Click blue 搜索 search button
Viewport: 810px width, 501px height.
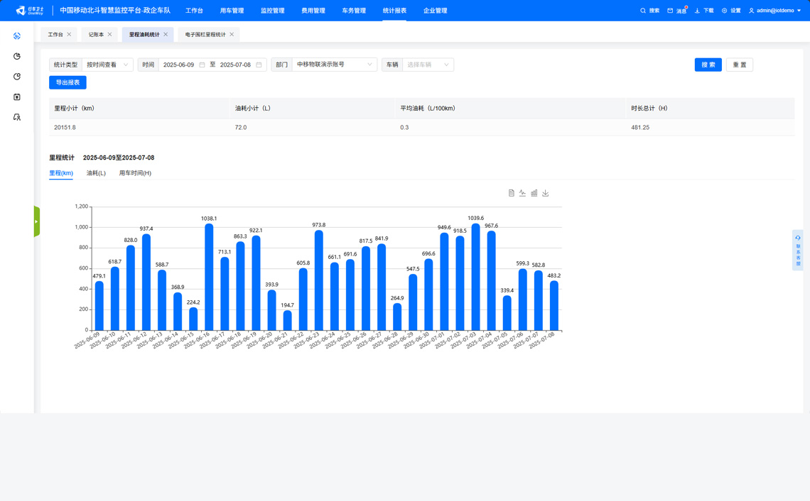point(708,65)
